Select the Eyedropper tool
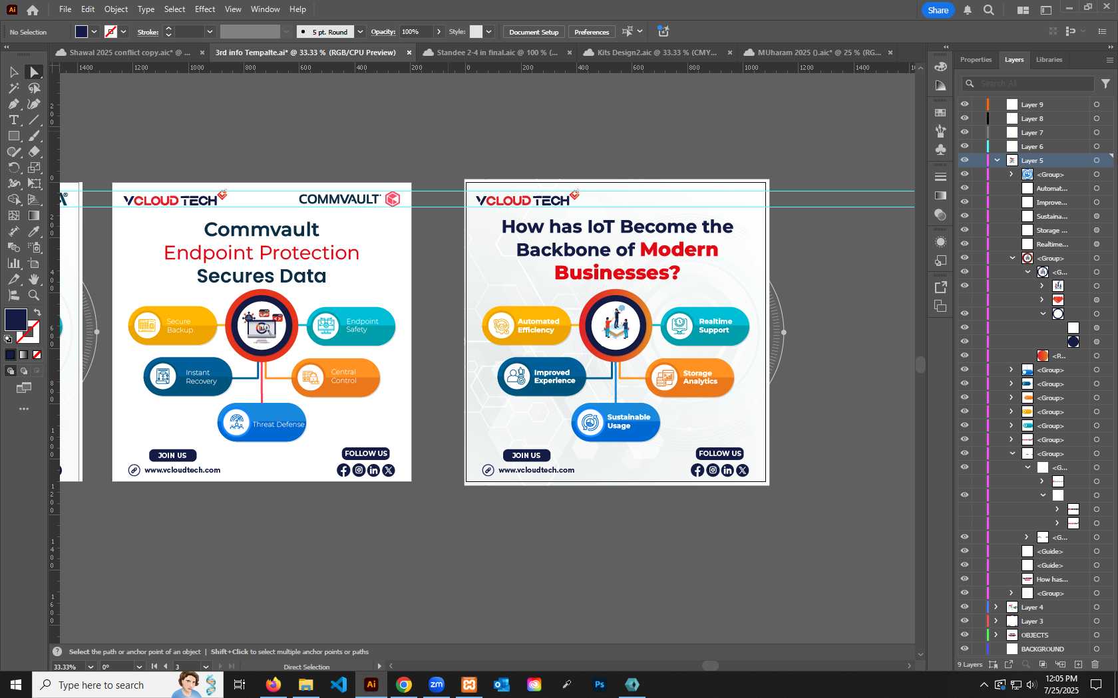This screenshot has width=1118, height=698. click(34, 231)
